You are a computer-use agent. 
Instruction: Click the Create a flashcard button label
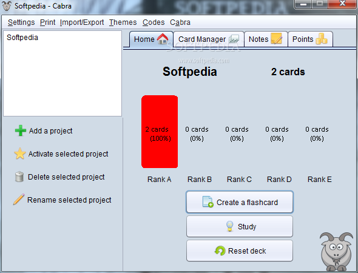coord(248,202)
